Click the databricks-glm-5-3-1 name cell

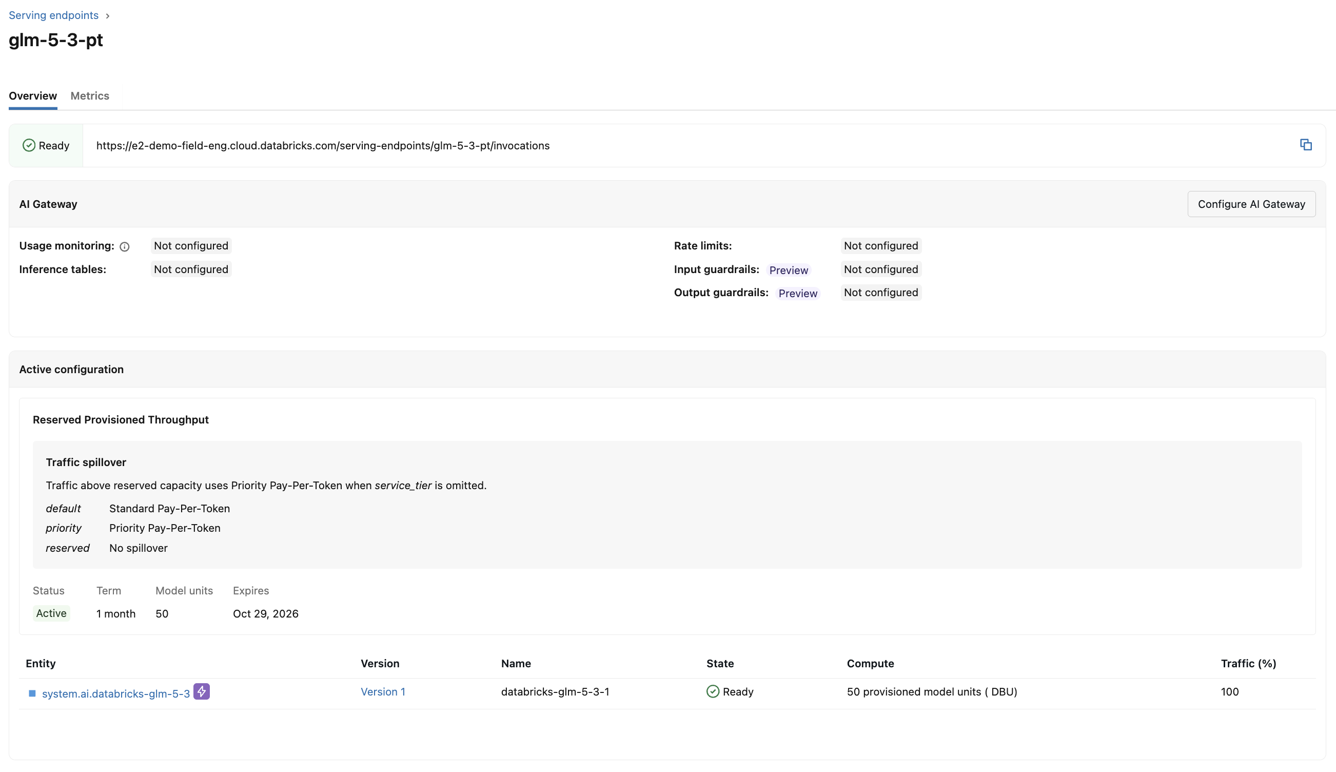point(555,691)
